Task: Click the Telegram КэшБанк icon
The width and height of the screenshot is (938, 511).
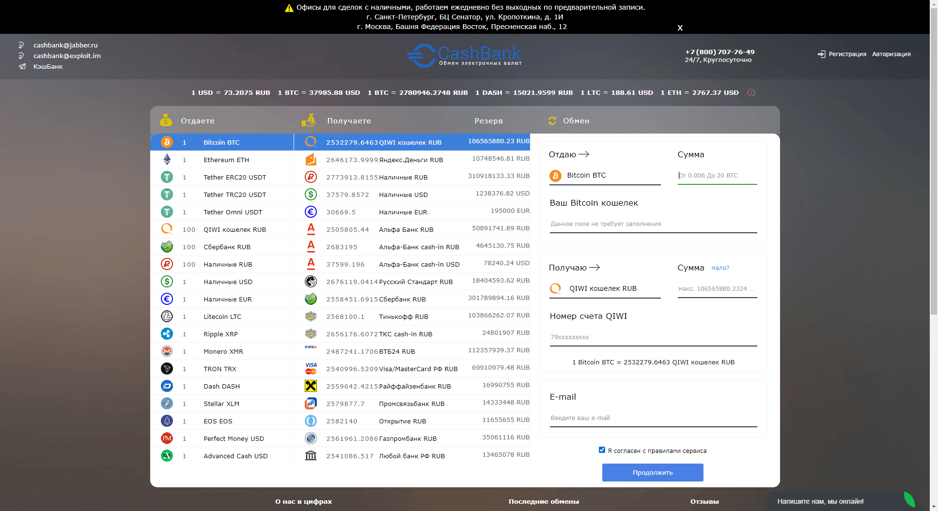Action: tap(22, 67)
